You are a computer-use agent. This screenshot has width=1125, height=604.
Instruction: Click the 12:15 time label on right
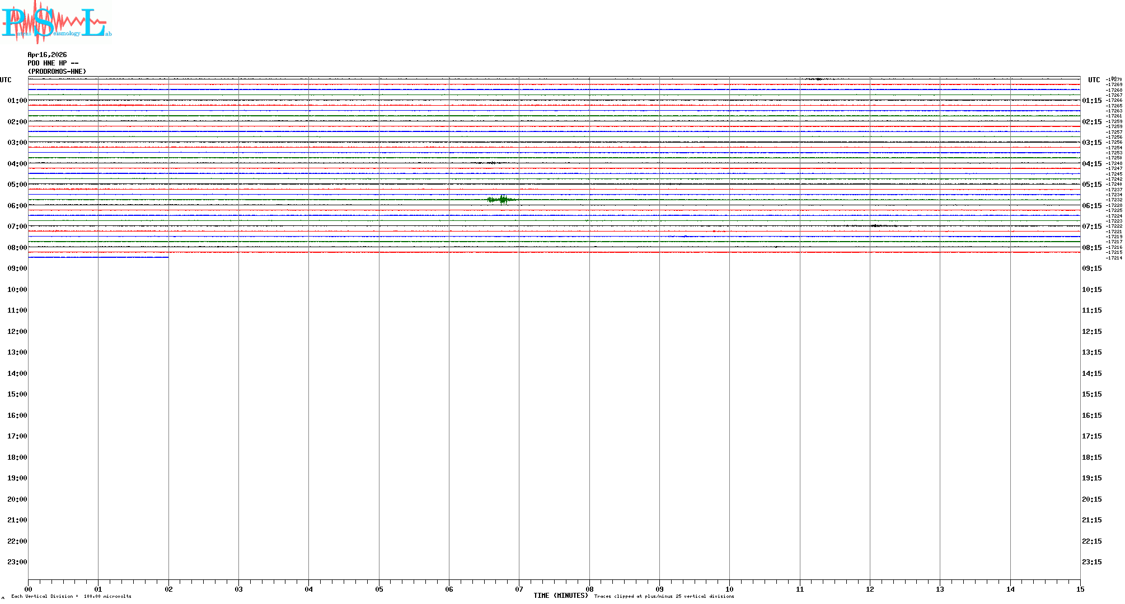[1091, 332]
